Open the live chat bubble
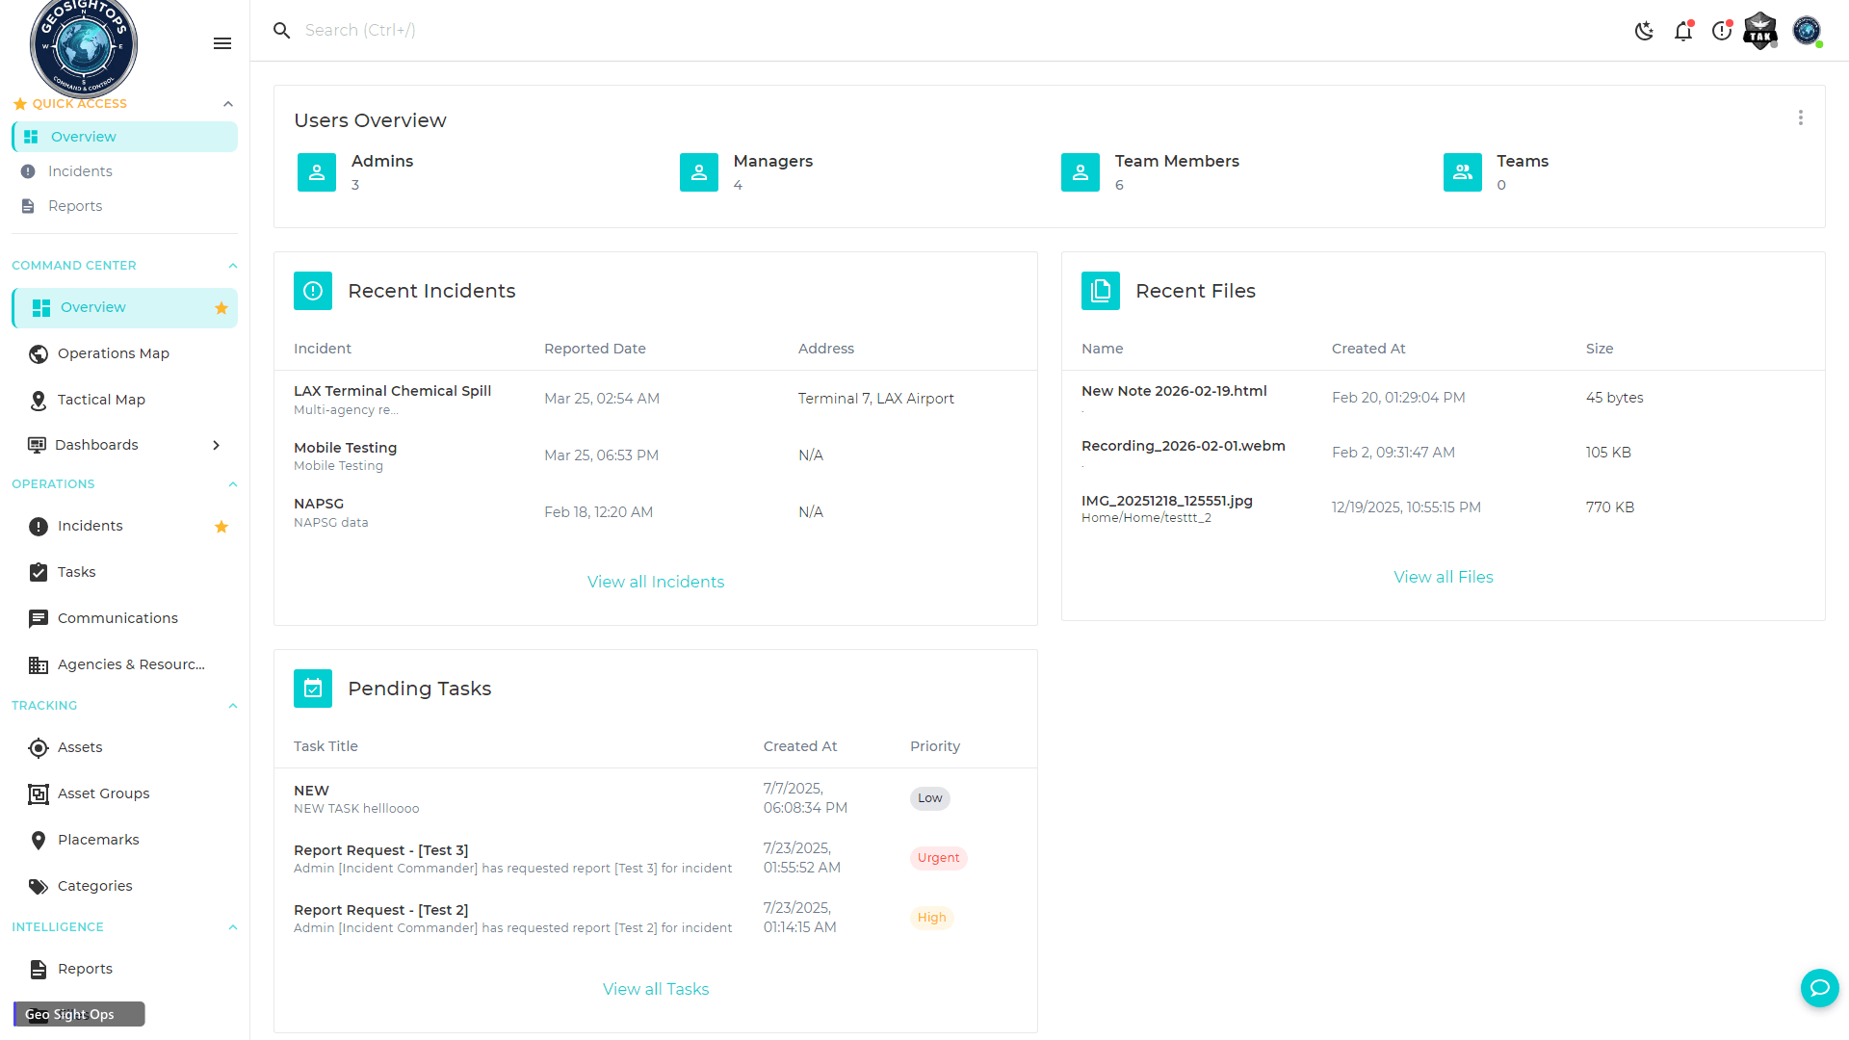The width and height of the screenshot is (1849, 1040). pyautogui.click(x=1819, y=987)
